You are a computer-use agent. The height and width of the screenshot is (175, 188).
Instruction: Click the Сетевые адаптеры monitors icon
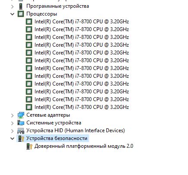pyautogui.click(x=21, y=115)
